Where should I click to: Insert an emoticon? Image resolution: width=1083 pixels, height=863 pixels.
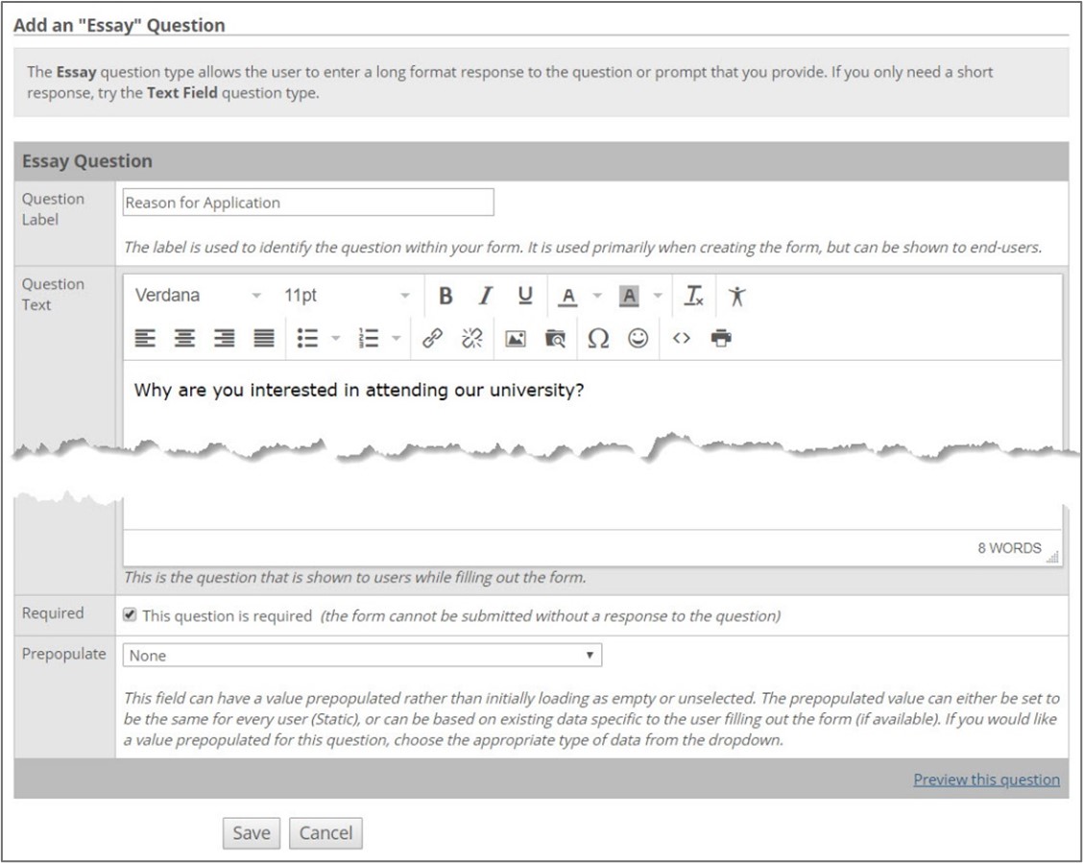pyautogui.click(x=638, y=338)
